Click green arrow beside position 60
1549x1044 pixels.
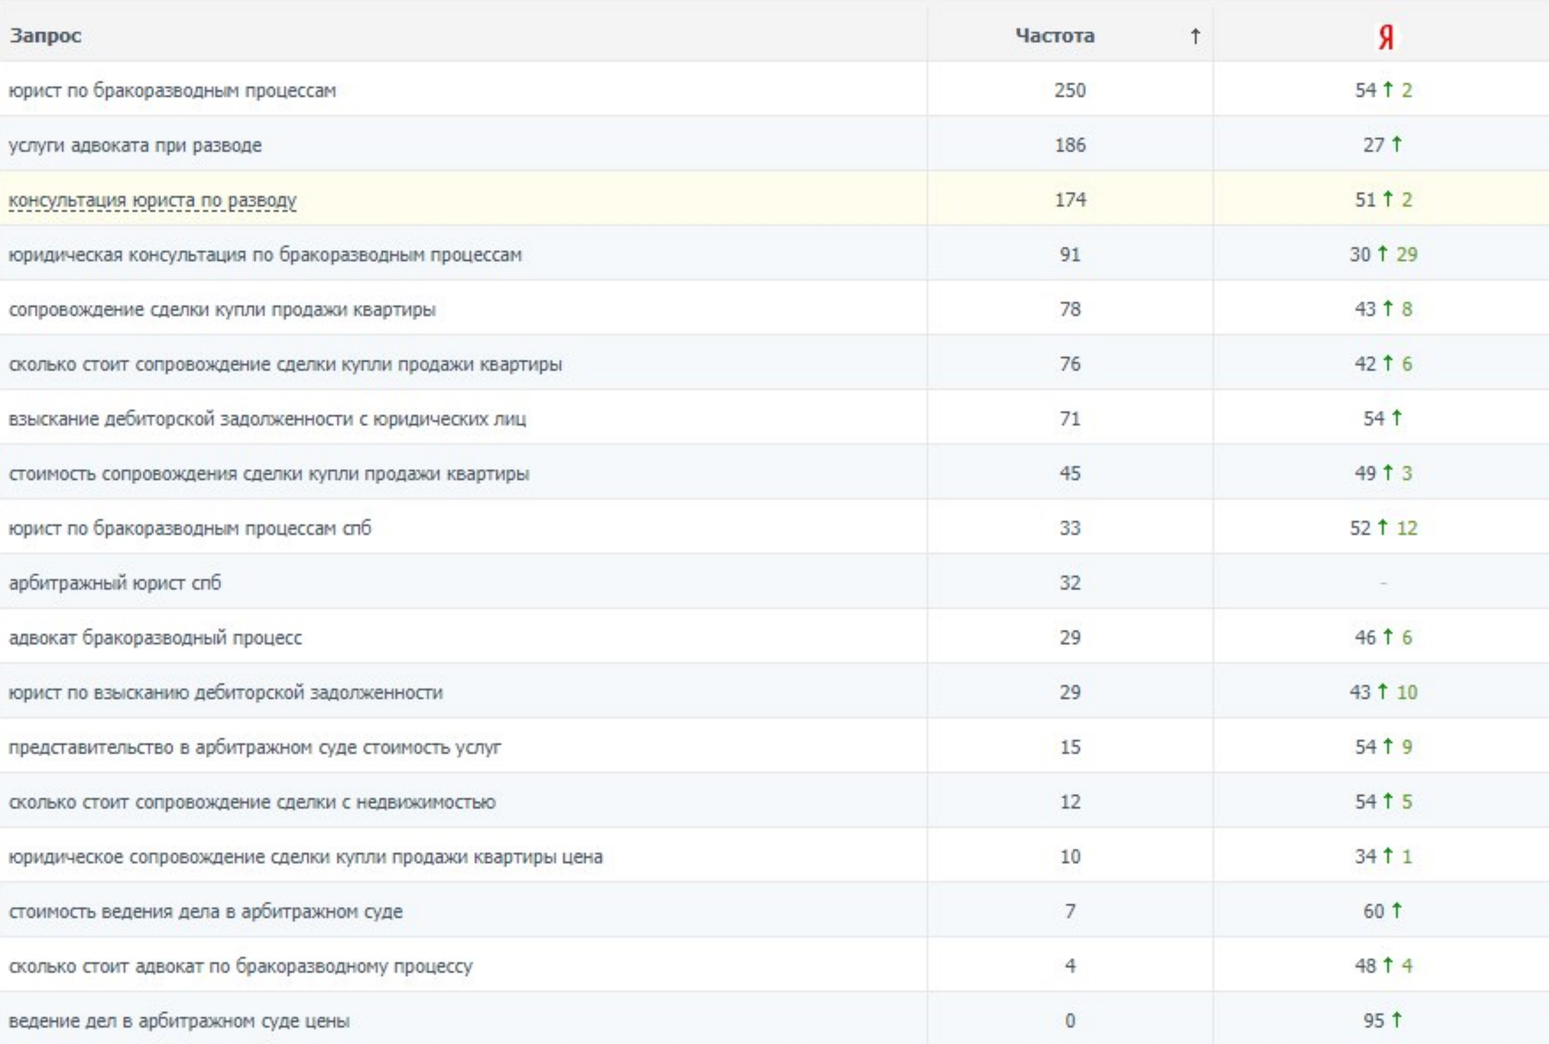point(1397,910)
